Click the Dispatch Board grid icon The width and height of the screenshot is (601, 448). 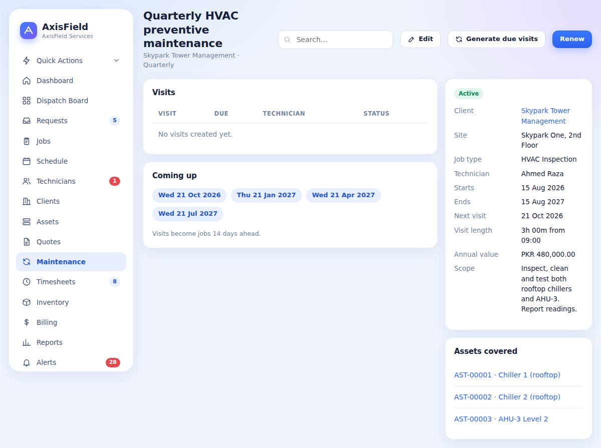click(x=27, y=101)
